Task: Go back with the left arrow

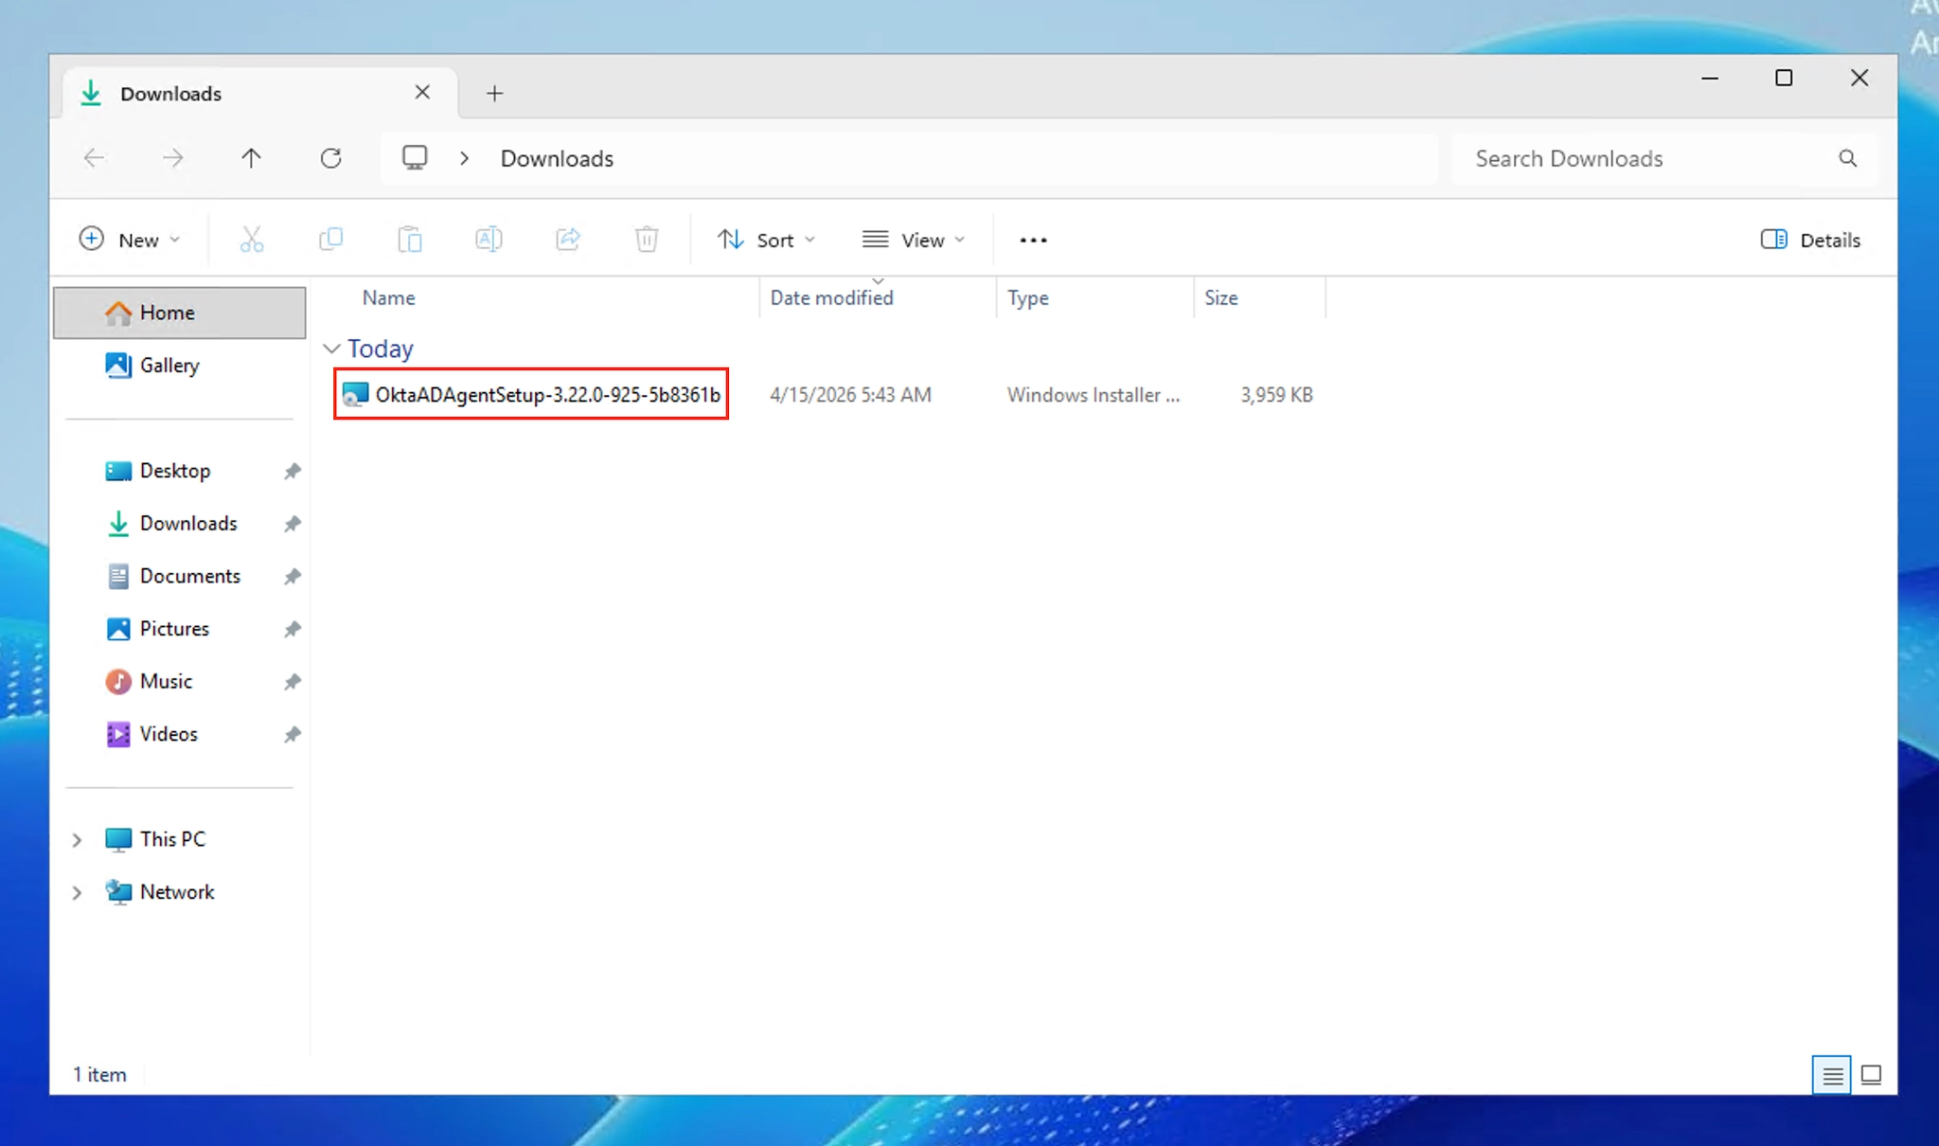Action: click(94, 158)
